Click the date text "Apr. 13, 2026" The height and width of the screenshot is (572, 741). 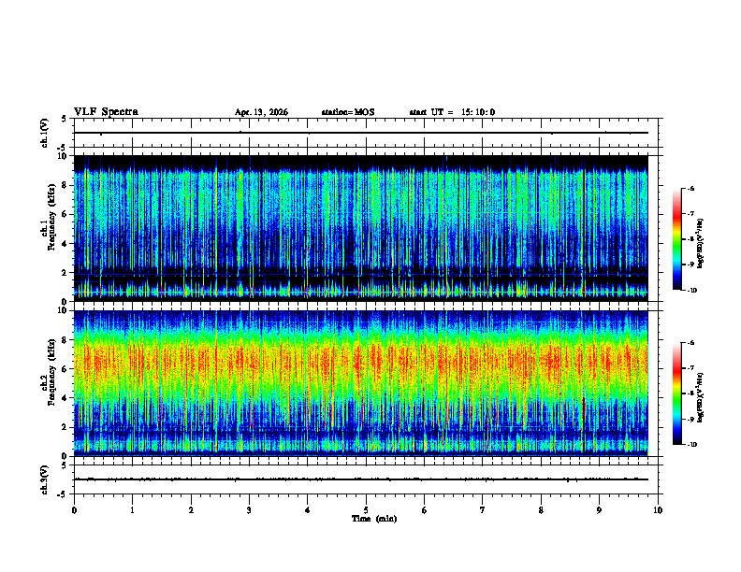click(261, 112)
